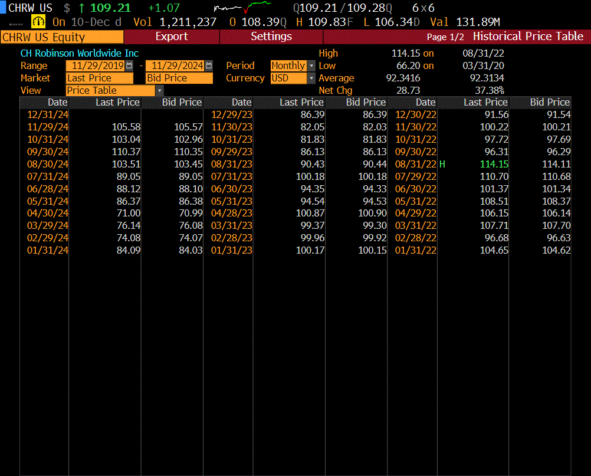The height and width of the screenshot is (476, 591).
Task: Open the calendar picker beside 11/29/2019
Action: pos(129,65)
